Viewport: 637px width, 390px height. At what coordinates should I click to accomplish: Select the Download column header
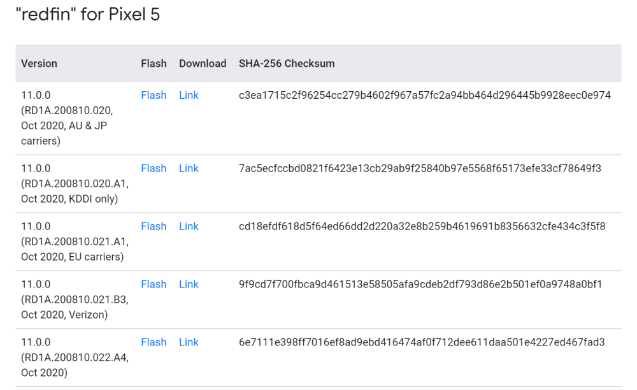[203, 64]
